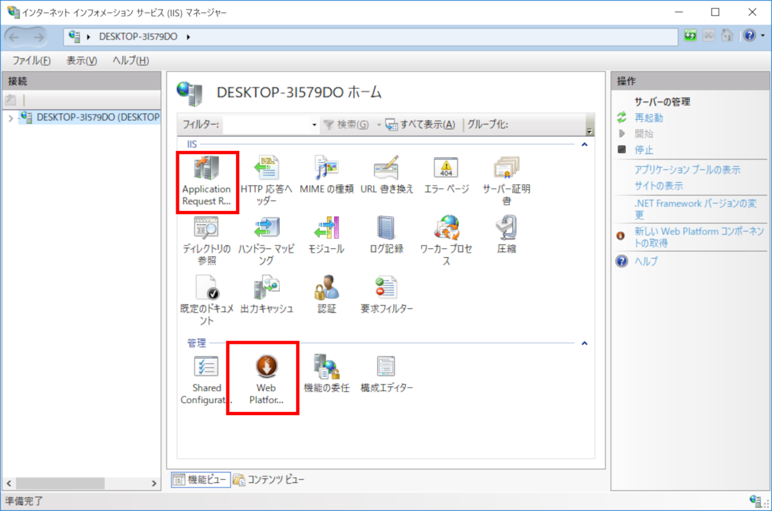The image size is (772, 511).
Task: Expand DESKTOP-3I579DO tree node
Action: pos(10,118)
